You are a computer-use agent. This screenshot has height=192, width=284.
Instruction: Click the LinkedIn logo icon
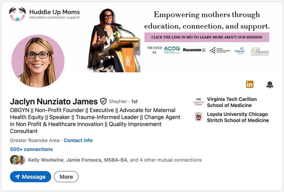250,84
